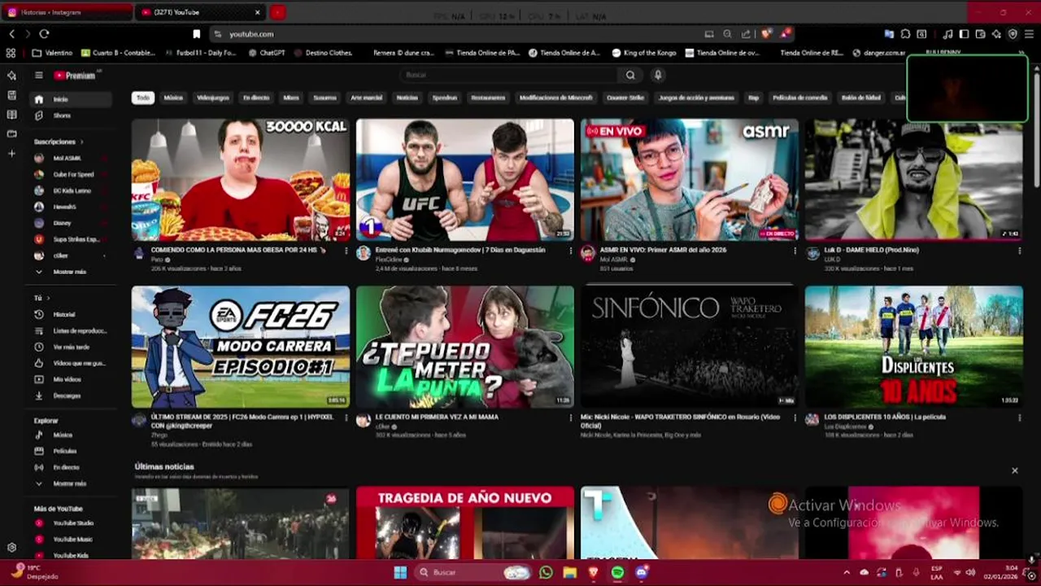Start voice search with the microphone
This screenshot has height=586, width=1041.
click(x=658, y=75)
